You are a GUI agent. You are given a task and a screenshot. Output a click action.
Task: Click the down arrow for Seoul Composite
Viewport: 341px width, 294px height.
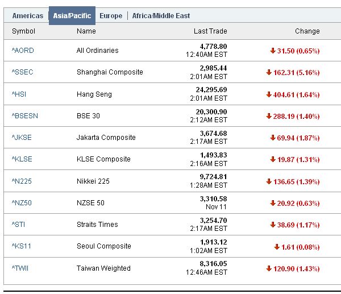(277, 246)
